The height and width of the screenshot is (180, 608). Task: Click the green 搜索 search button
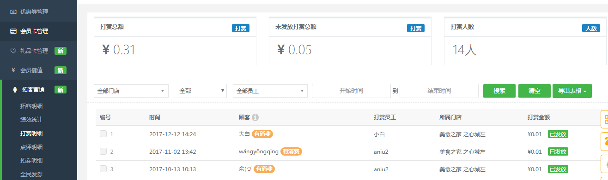[499, 91]
